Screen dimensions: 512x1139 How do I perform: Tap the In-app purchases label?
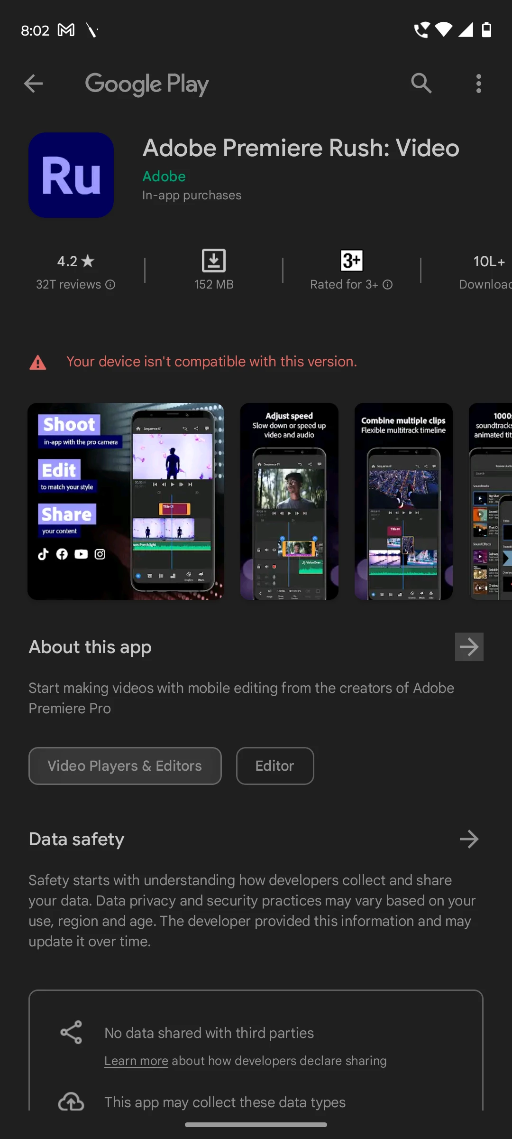click(x=192, y=196)
